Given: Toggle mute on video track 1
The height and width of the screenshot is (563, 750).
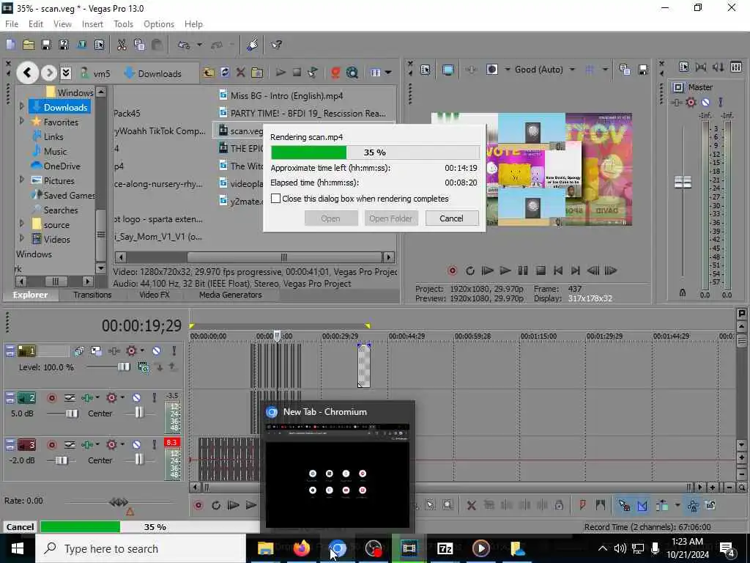Looking at the screenshot, I should pos(157,351).
